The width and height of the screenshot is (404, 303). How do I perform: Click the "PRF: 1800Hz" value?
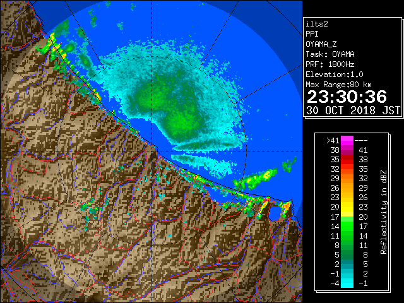330,64
